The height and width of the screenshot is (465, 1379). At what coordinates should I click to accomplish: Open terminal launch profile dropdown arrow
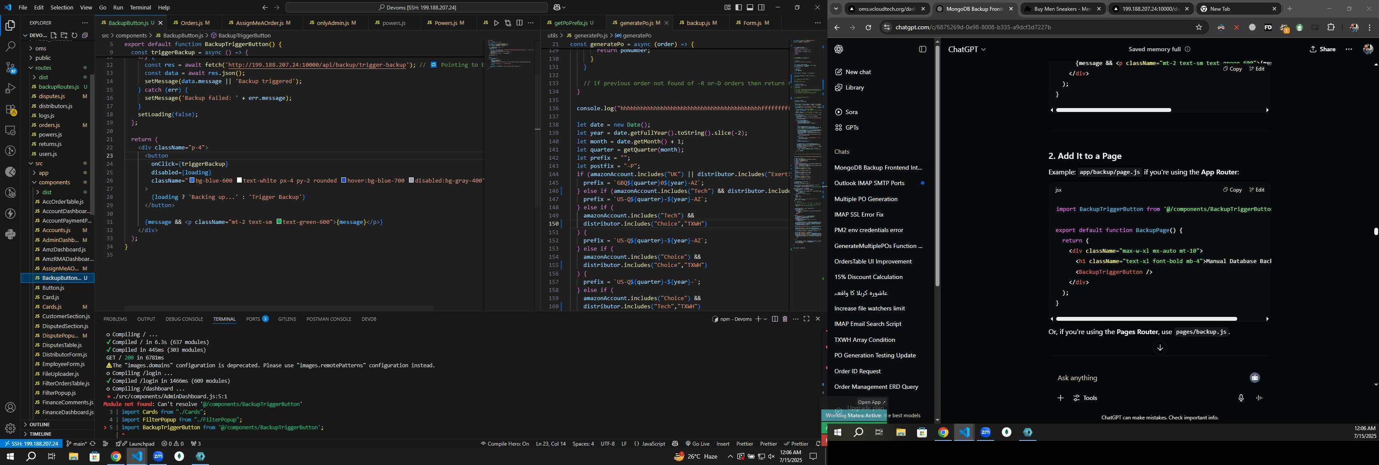(x=765, y=319)
